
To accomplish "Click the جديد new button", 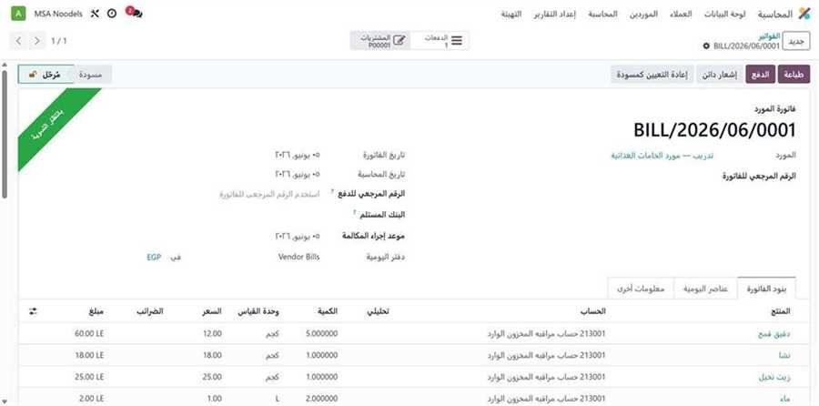I will click(796, 41).
